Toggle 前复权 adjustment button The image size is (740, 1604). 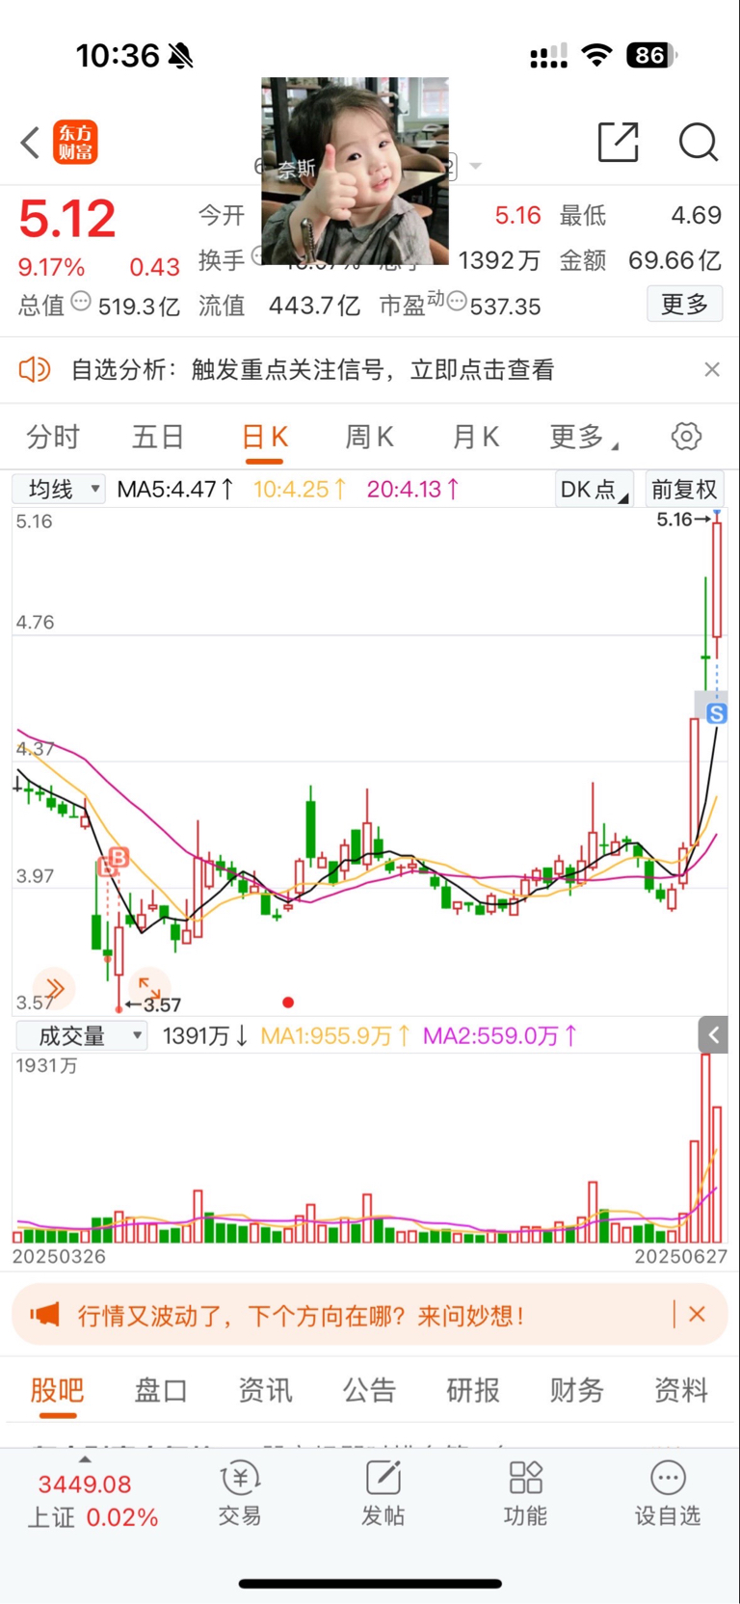coord(684,489)
